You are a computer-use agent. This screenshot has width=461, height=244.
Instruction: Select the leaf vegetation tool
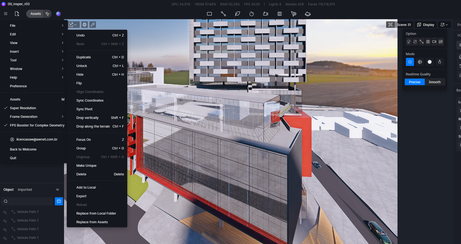click(238, 14)
